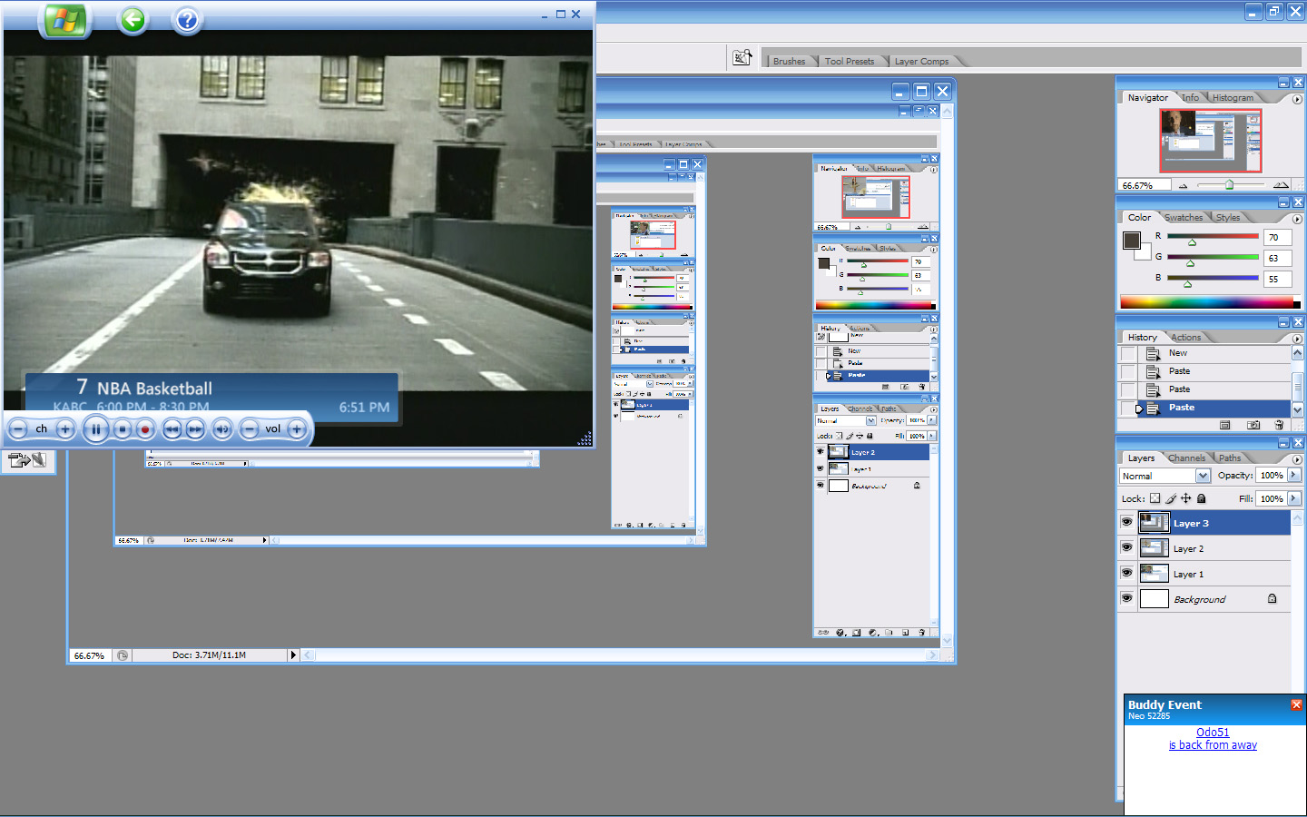
Task: Expand the Opacity slider arrow
Action: 1294,475
